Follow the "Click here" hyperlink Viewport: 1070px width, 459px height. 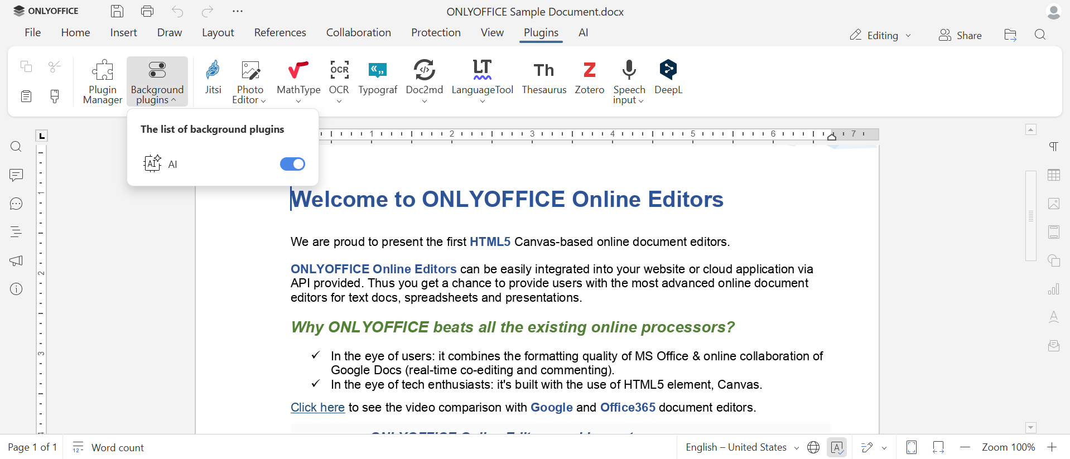tap(317, 407)
